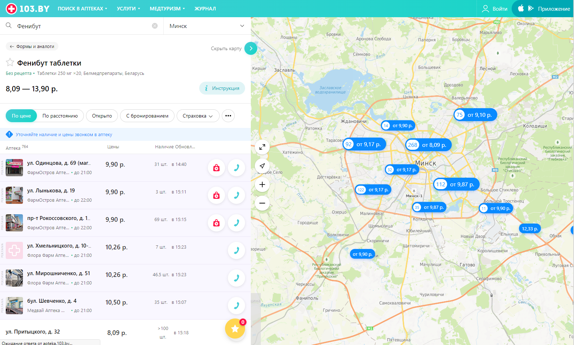Zoom out the map with minus button
This screenshot has width=574, height=345.
262,203
